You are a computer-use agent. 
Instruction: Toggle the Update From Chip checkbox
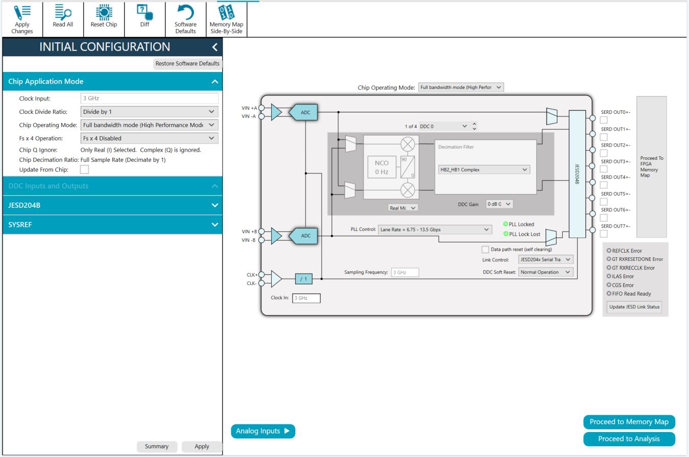(x=84, y=170)
